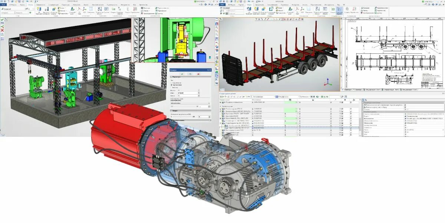This screenshot has height=223, width=445.
Task: Click slider in Камера Параметры section
Action: (x=185, y=107)
